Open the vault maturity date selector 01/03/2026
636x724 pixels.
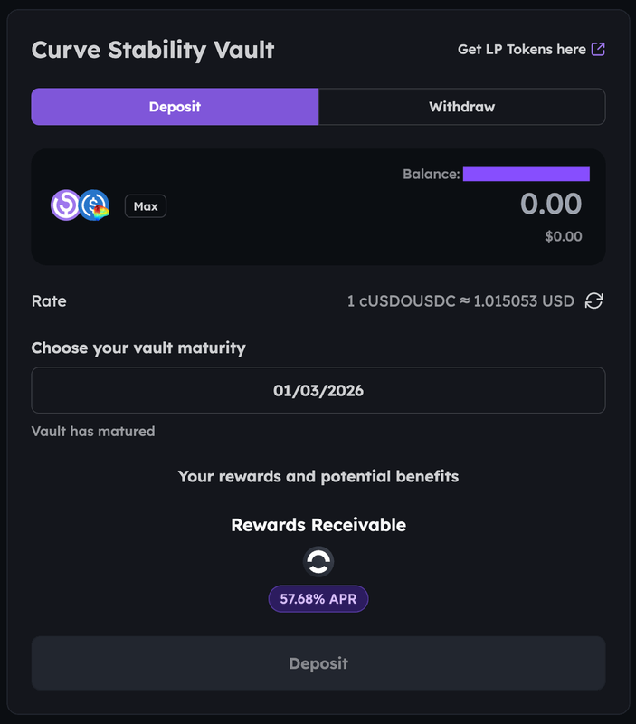pos(318,390)
